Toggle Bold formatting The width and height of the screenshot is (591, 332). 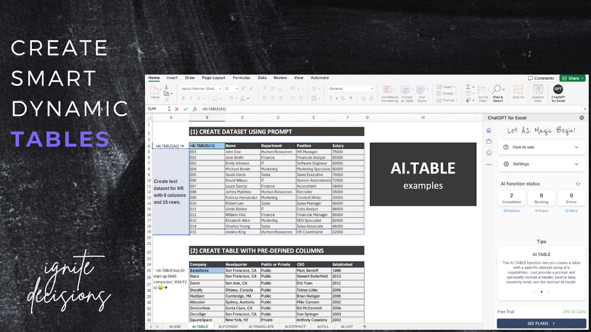pos(183,99)
